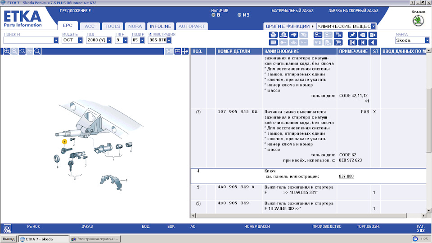Open Электронная справочн... taskbar window
Viewport: 432px width, 243px height.
click(95, 239)
